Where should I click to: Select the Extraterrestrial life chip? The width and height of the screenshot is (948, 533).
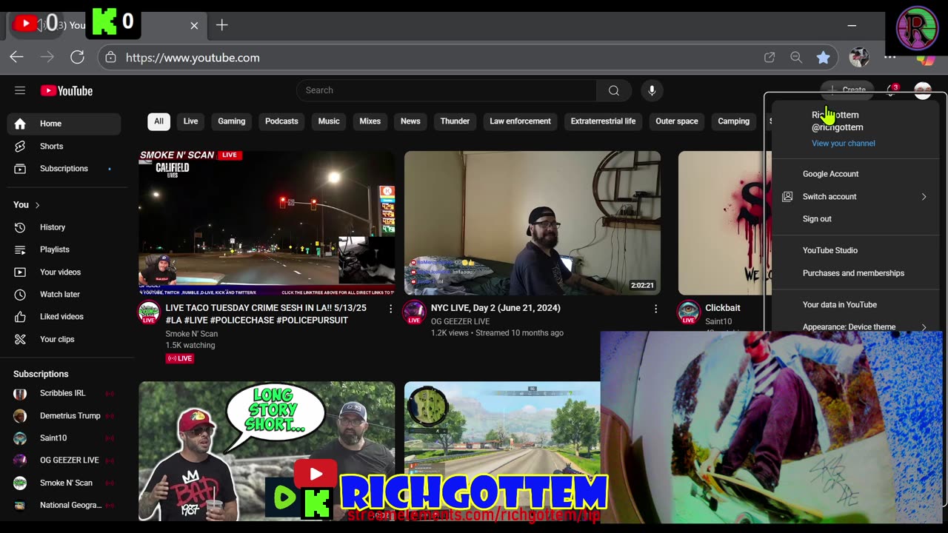coord(603,121)
